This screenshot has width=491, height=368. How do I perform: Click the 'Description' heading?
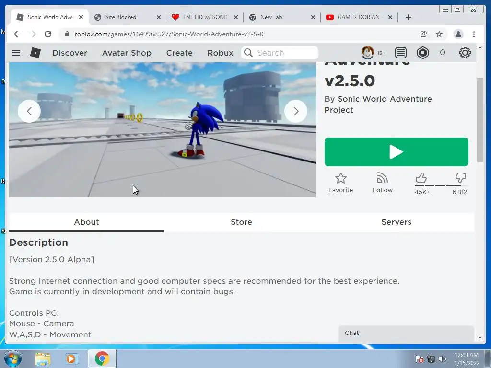tap(38, 242)
